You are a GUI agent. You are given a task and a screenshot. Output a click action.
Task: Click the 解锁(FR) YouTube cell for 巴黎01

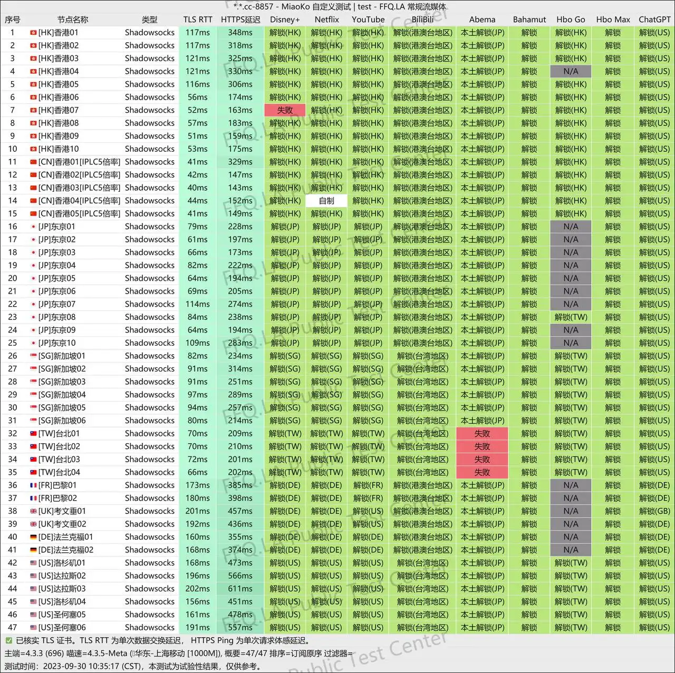click(x=368, y=485)
